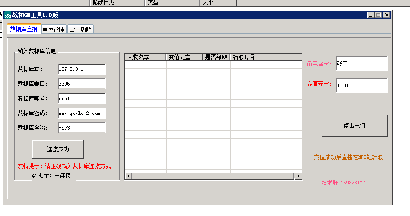Click the 角色名字 input field

[x=361, y=64]
